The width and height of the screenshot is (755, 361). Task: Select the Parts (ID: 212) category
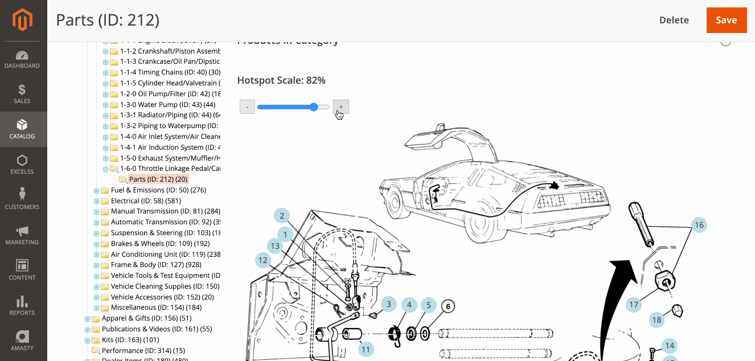click(158, 179)
